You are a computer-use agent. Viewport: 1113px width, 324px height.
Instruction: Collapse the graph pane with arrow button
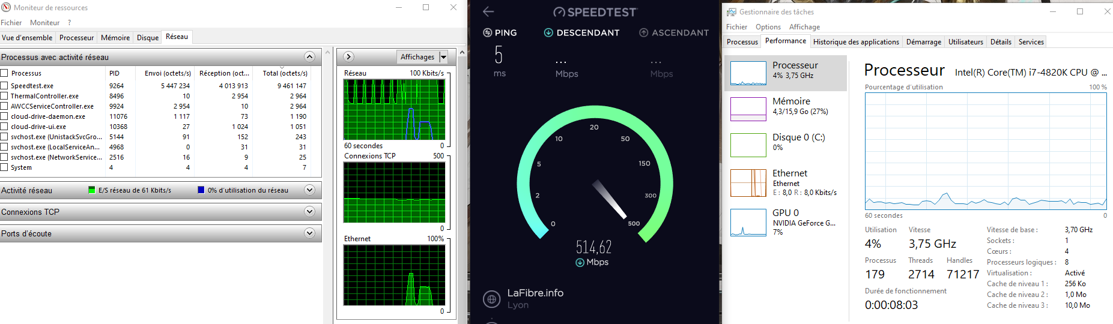pos(348,57)
